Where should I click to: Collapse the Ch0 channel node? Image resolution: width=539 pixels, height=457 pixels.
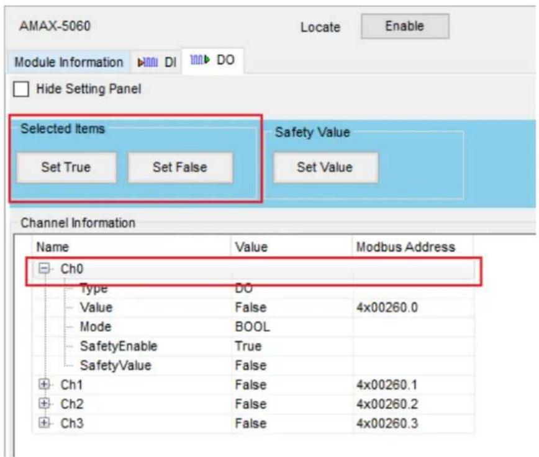tap(44, 268)
